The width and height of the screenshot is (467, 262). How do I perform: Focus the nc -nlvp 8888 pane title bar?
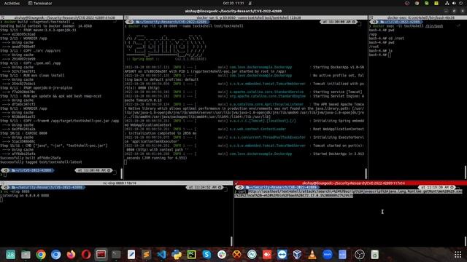117,183
